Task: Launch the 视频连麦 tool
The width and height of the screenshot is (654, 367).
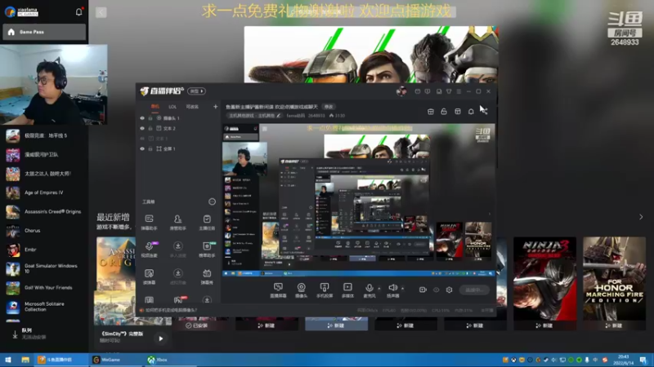Action: coord(149,250)
